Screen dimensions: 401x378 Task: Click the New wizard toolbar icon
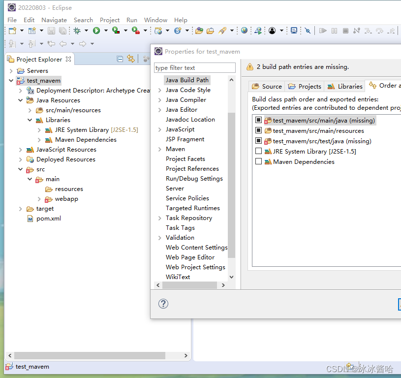(12, 31)
